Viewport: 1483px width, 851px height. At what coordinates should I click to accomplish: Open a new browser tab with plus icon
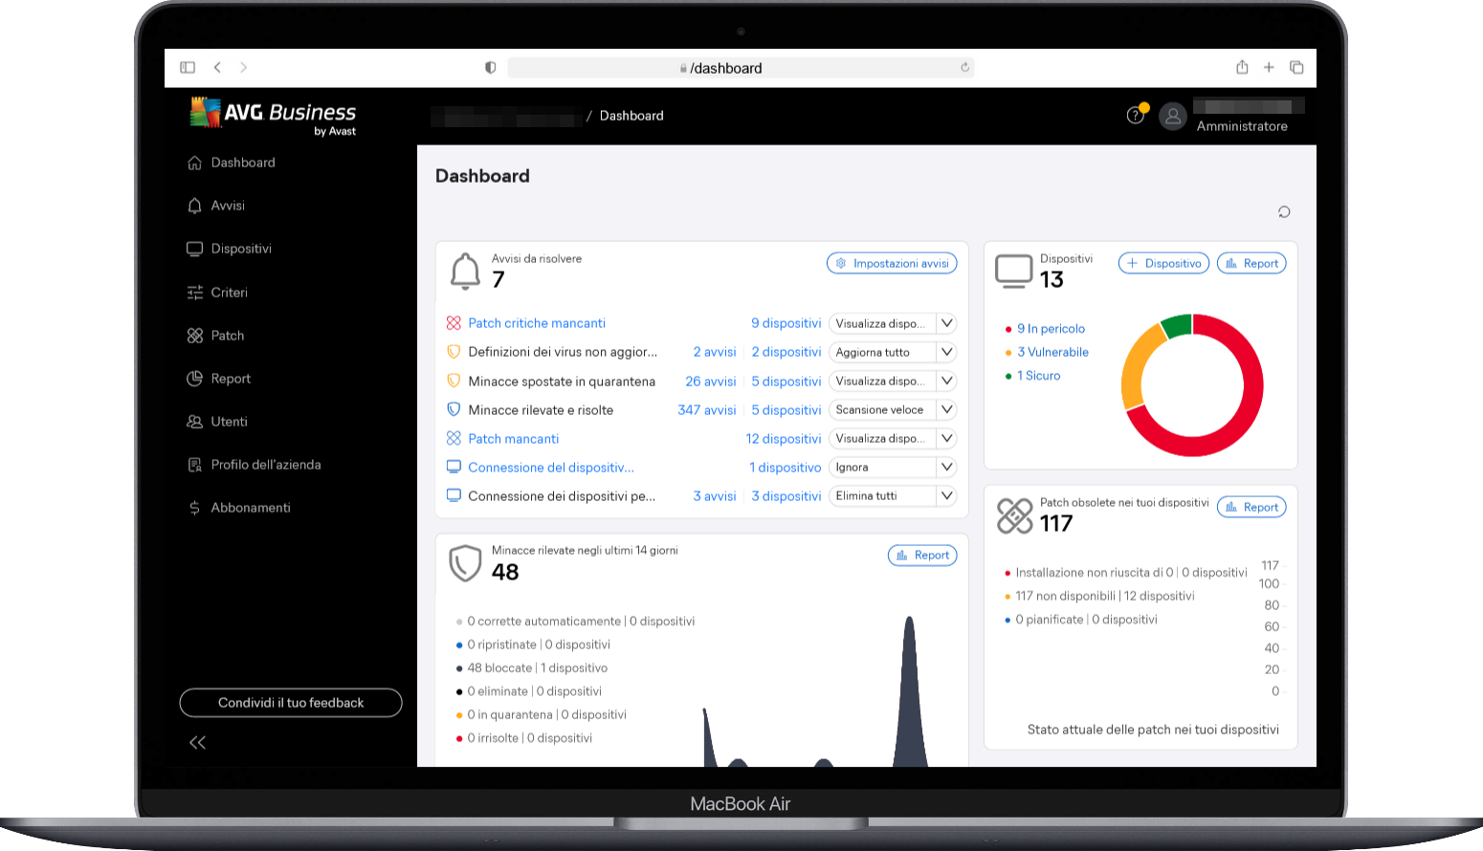click(x=1269, y=67)
